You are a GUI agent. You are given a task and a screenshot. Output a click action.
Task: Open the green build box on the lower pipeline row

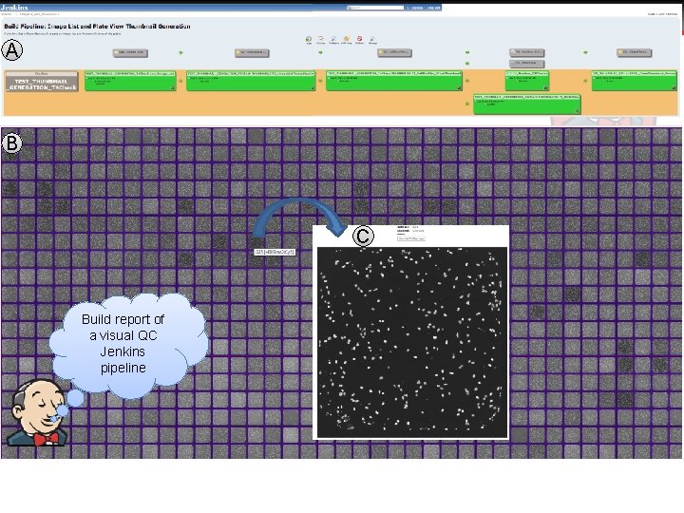tap(527, 104)
